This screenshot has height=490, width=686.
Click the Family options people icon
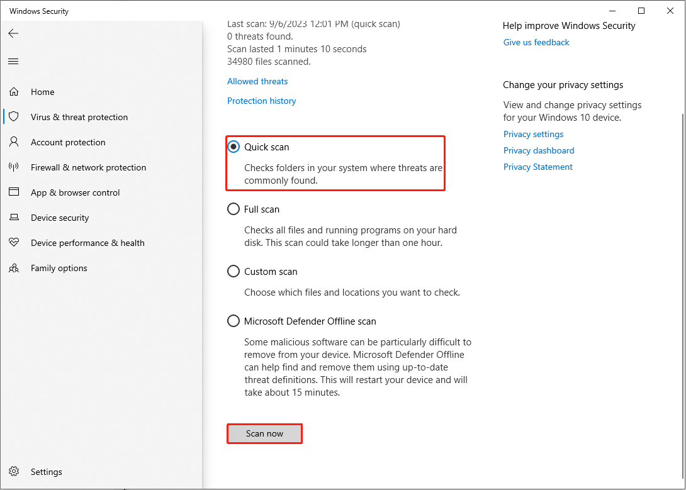14,268
